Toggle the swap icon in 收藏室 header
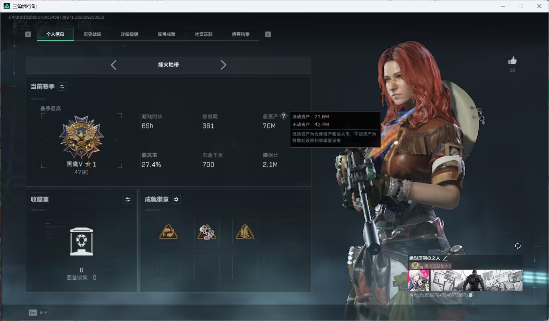This screenshot has height=321, width=549. [x=128, y=199]
